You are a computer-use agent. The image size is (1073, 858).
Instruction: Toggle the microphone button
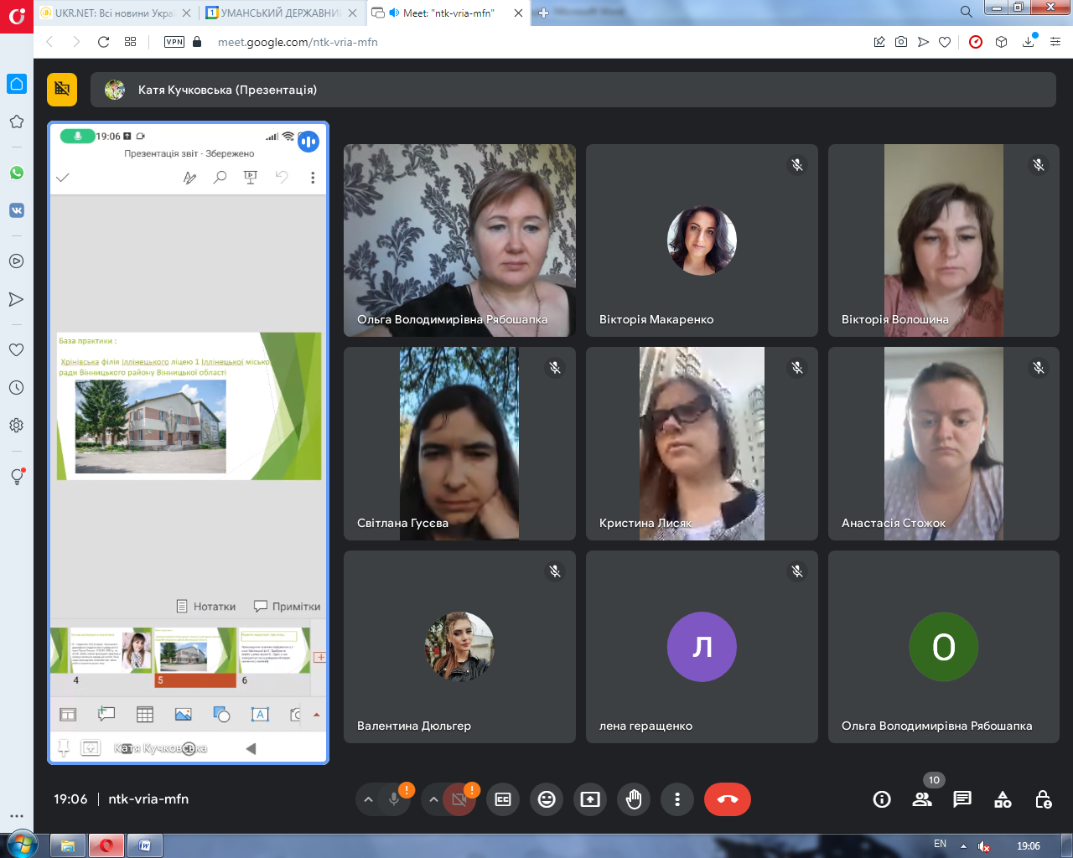394,799
